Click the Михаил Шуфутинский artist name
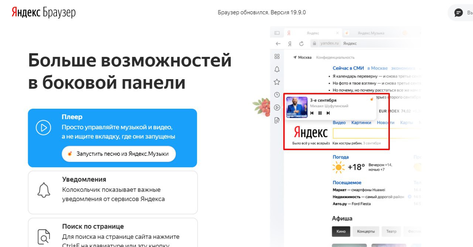The image size is (473, 247). coord(329,106)
